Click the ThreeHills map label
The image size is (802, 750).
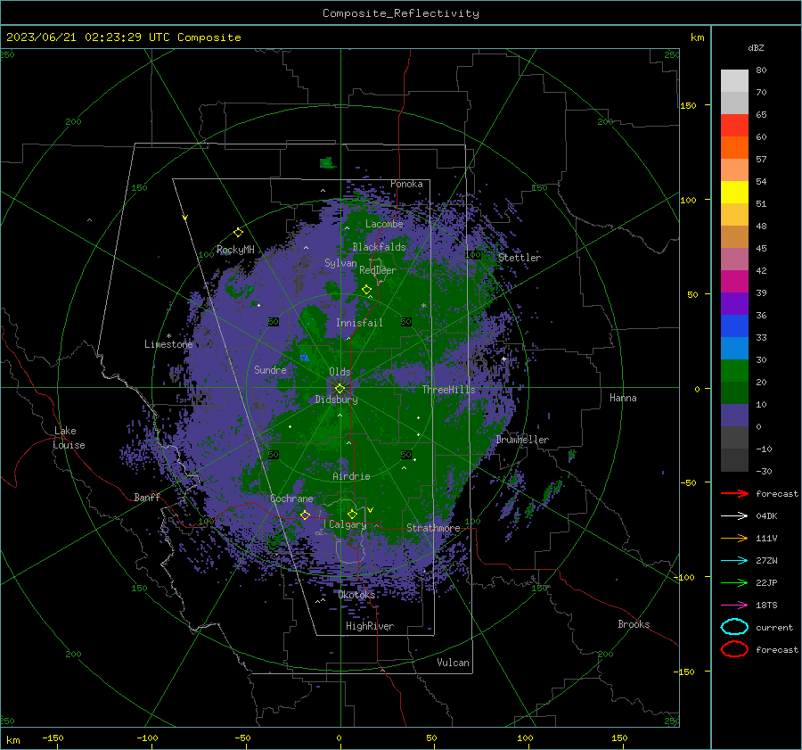[448, 390]
